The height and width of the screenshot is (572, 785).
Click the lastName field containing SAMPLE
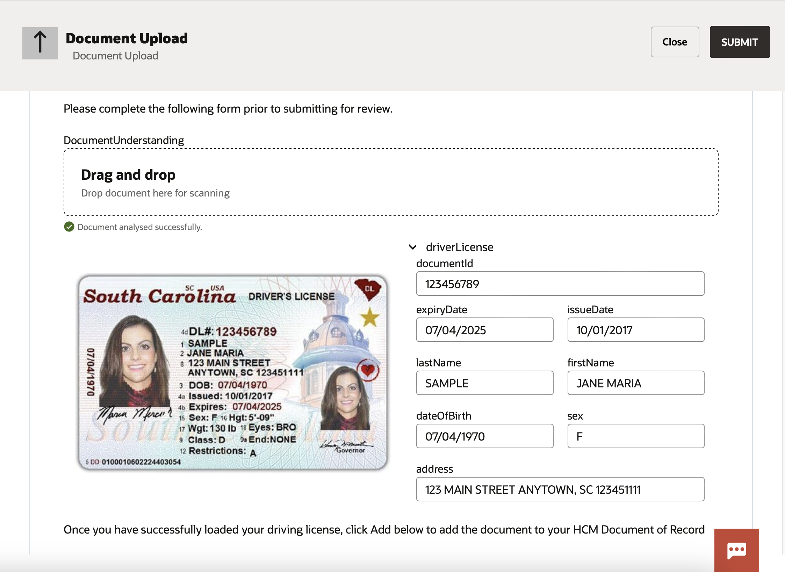click(484, 383)
